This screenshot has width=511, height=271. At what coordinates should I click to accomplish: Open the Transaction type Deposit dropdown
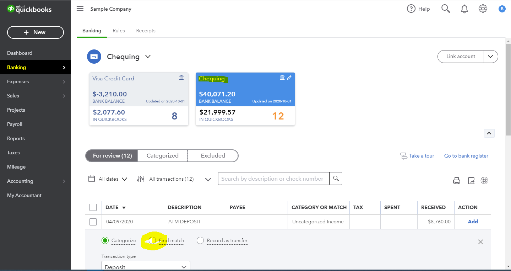click(x=146, y=266)
